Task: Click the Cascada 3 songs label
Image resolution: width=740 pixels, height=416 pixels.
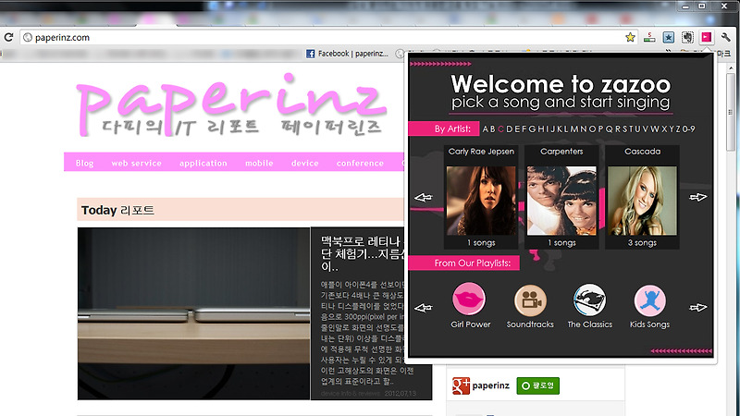Action: click(642, 242)
